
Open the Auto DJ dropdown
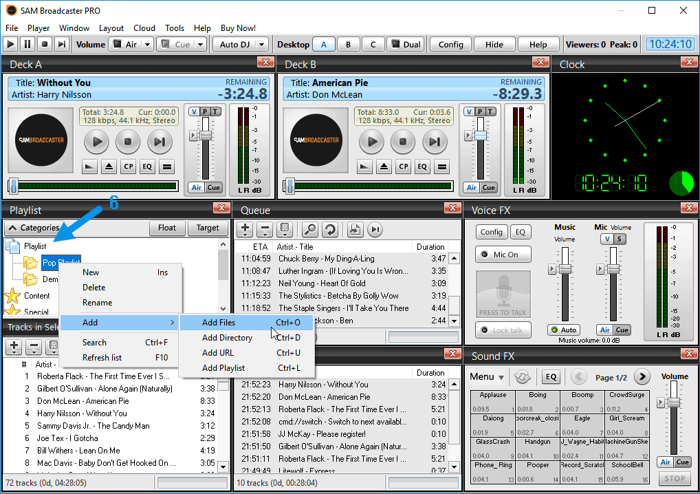click(x=263, y=43)
